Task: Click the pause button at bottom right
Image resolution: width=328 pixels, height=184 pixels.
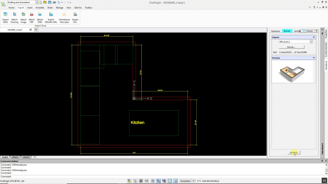Action: pos(324,180)
